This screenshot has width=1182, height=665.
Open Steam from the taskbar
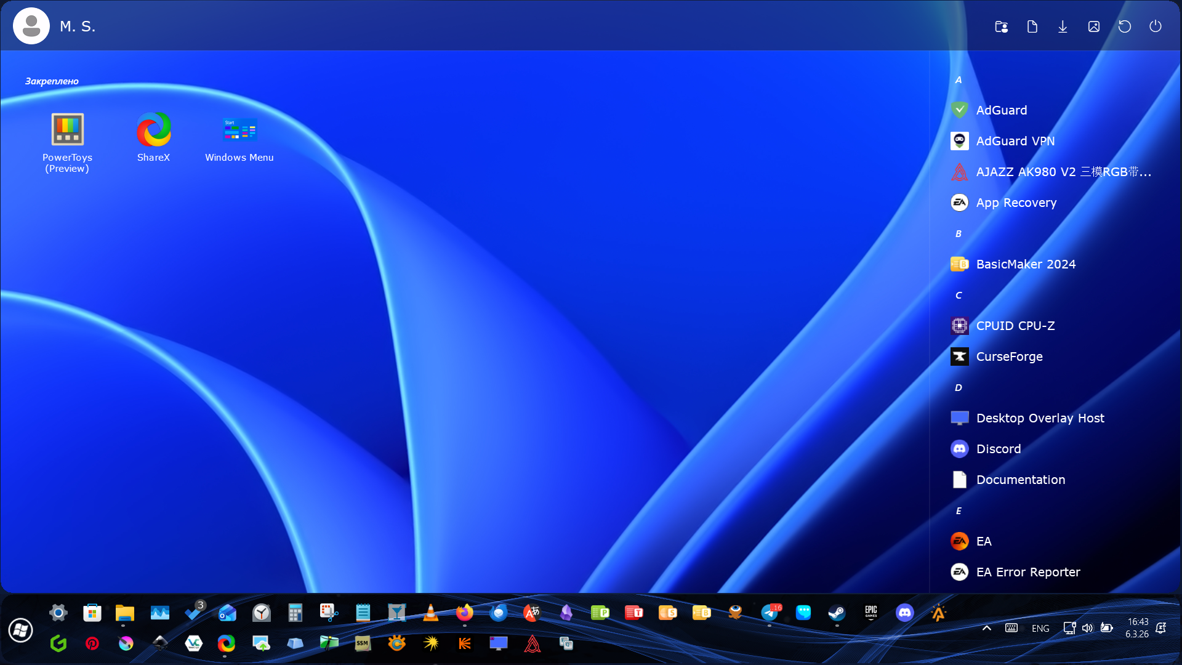coord(837,613)
